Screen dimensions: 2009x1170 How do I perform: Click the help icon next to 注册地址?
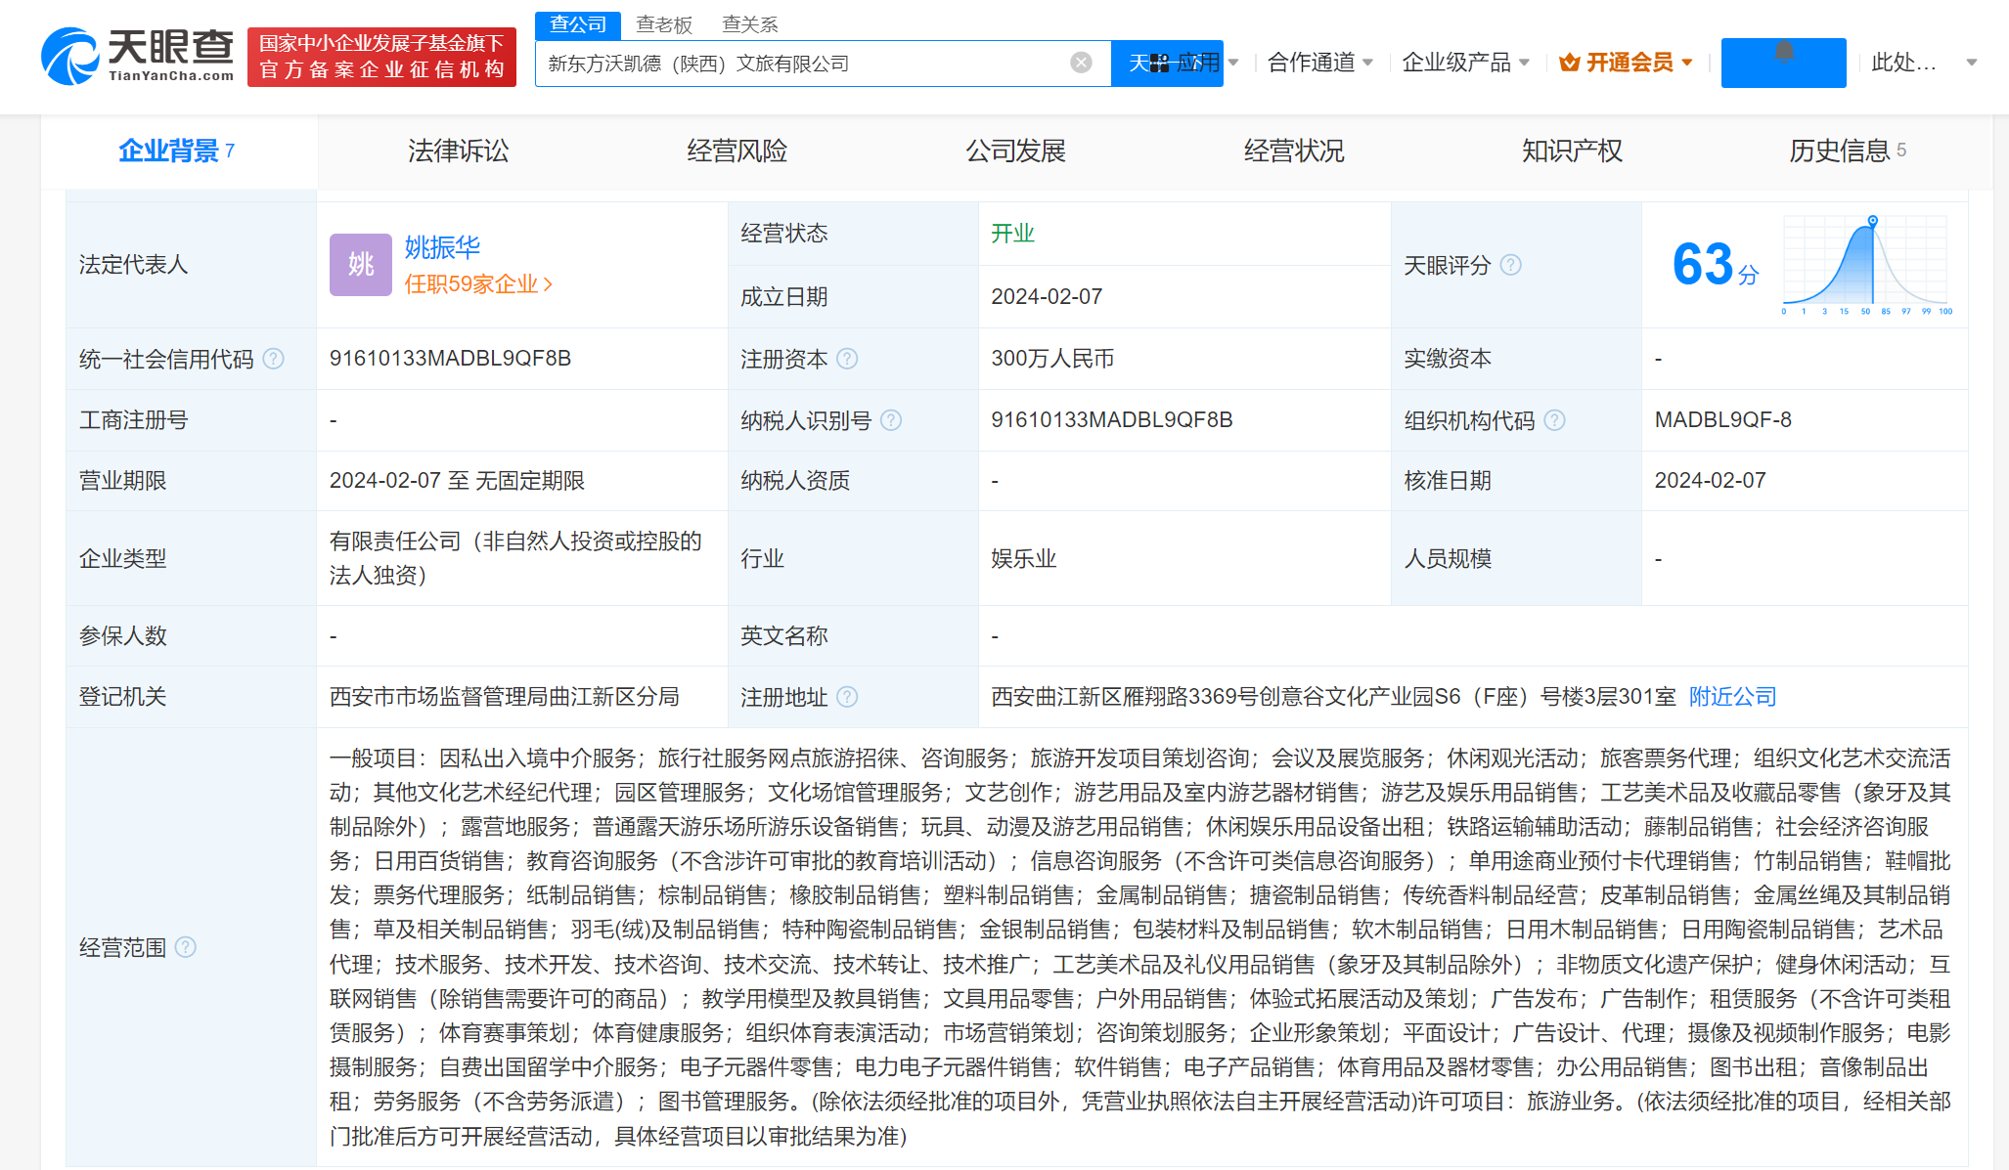click(x=847, y=698)
